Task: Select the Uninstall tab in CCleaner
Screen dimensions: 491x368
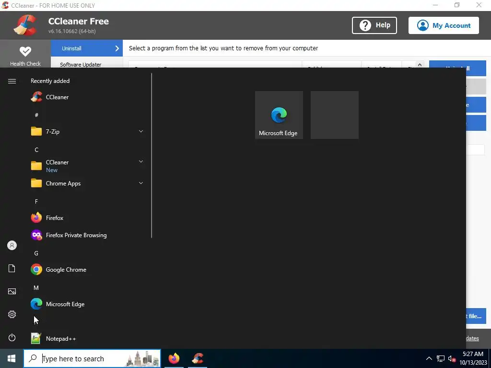Action: point(87,48)
